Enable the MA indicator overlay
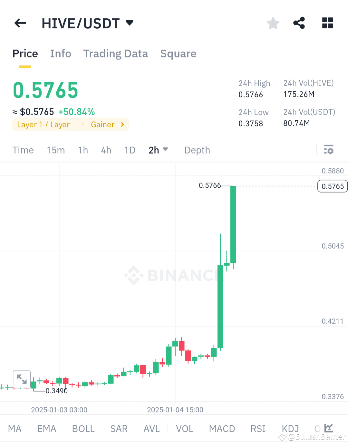The width and height of the screenshot is (348, 444). point(15,428)
